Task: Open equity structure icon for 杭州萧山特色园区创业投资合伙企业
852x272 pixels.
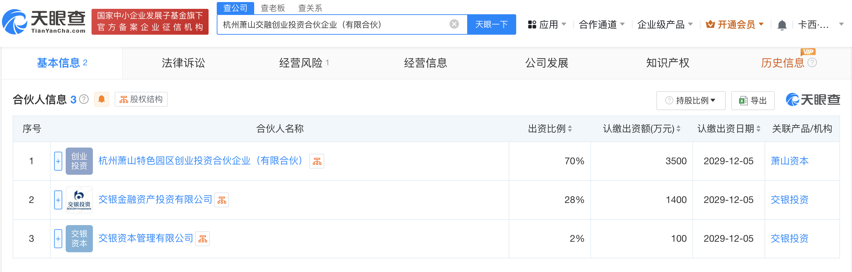Action: (317, 161)
